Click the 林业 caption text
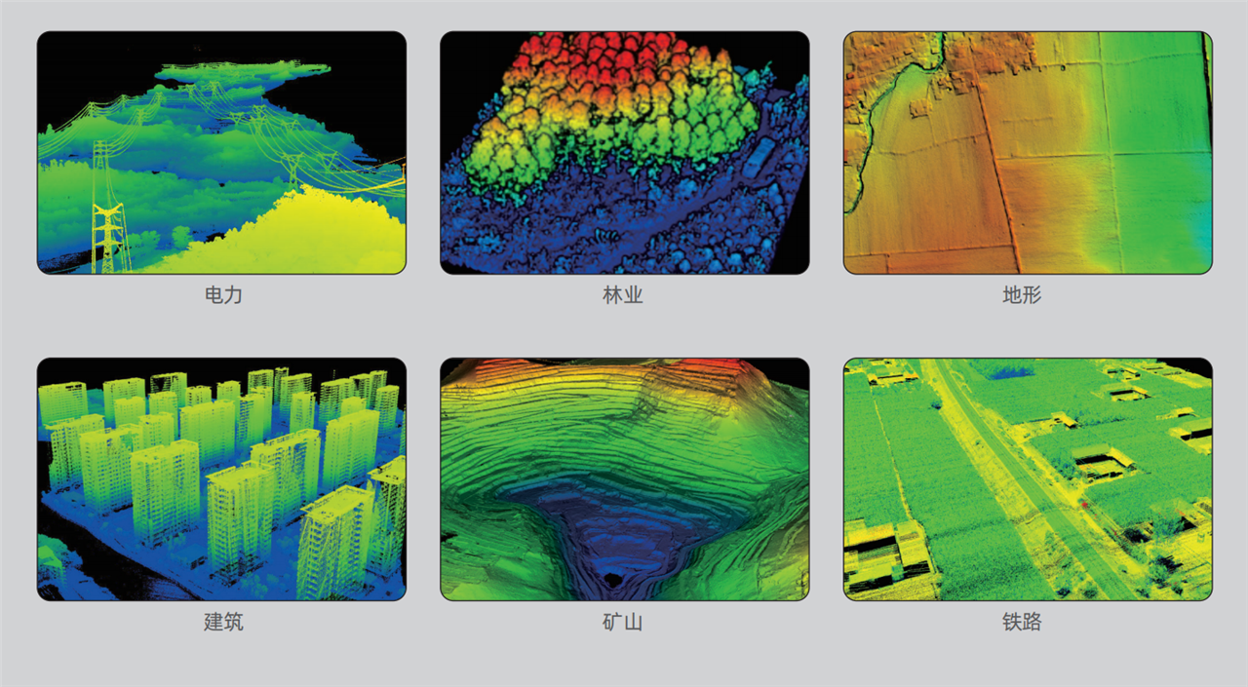Viewport: 1248px width, 687px height. 623,295
